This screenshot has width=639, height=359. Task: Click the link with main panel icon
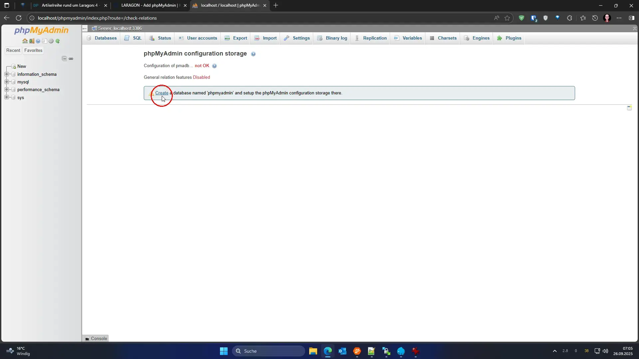tap(71, 59)
